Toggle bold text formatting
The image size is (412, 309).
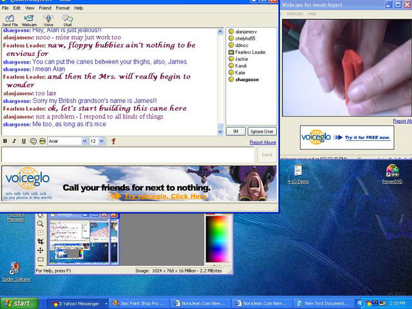(x=5, y=142)
